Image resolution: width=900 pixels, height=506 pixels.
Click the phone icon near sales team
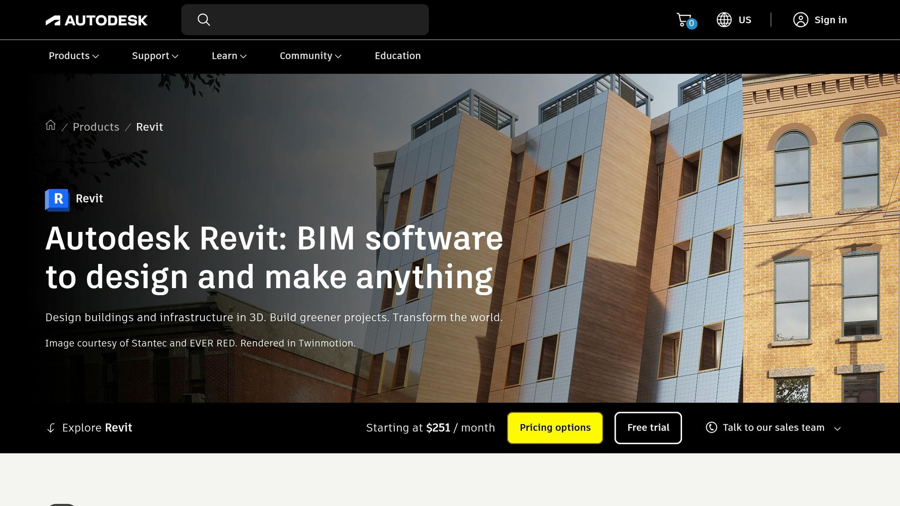pos(711,427)
